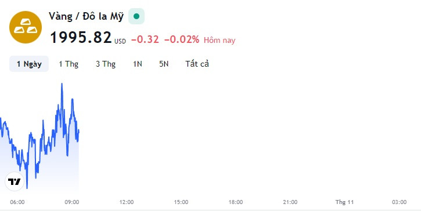Click the Thg 11 date marker
Viewport: 421px width, 211px height.
pos(344,202)
